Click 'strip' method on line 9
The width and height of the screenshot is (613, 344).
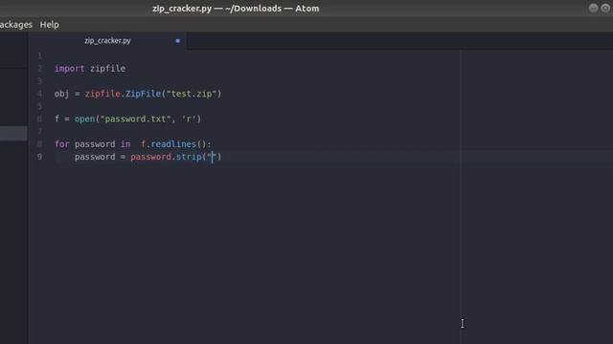click(x=189, y=157)
